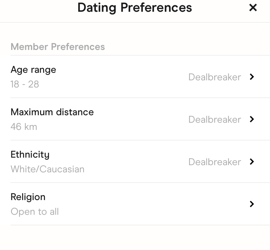Click the 46 km distance value
Screen dimensions: 270x250
point(24,127)
